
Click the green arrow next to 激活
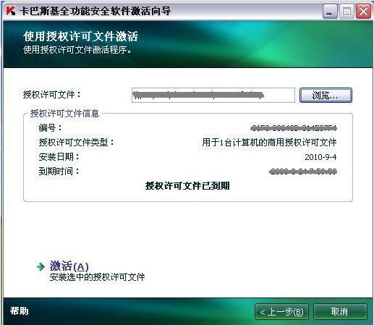[41, 266]
